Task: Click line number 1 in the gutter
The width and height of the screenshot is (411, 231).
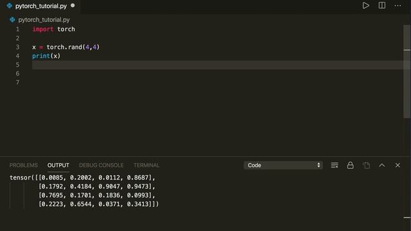Action: 17,29
